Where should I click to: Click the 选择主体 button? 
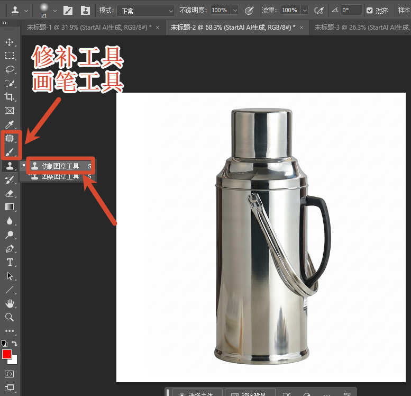pos(197,393)
